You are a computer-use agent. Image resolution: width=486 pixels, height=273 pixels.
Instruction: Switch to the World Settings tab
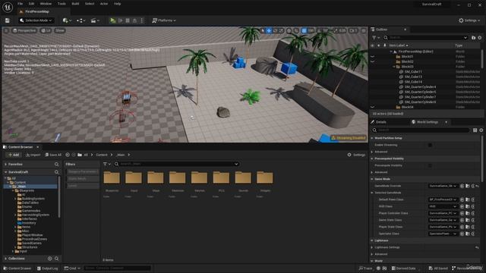click(427, 122)
